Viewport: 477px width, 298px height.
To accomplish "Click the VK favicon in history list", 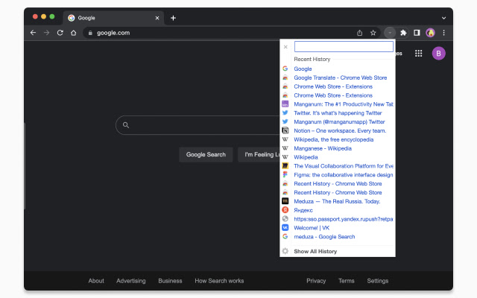I will (285, 227).
